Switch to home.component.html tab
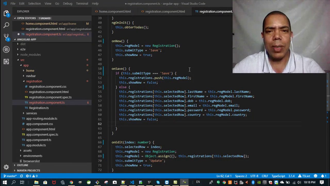This screenshot has width=330, height=186. point(115,11)
